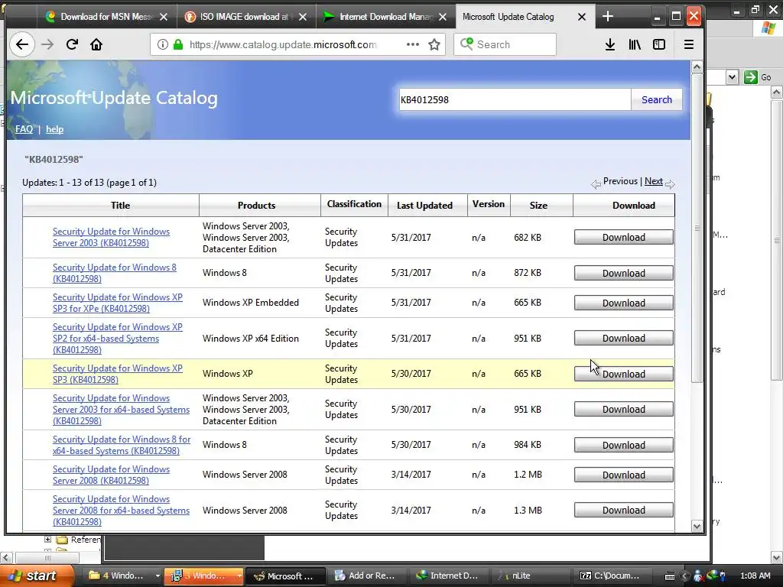Open address dropdown arrow in background window
Image resolution: width=783 pixels, height=587 pixels.
tap(732, 77)
